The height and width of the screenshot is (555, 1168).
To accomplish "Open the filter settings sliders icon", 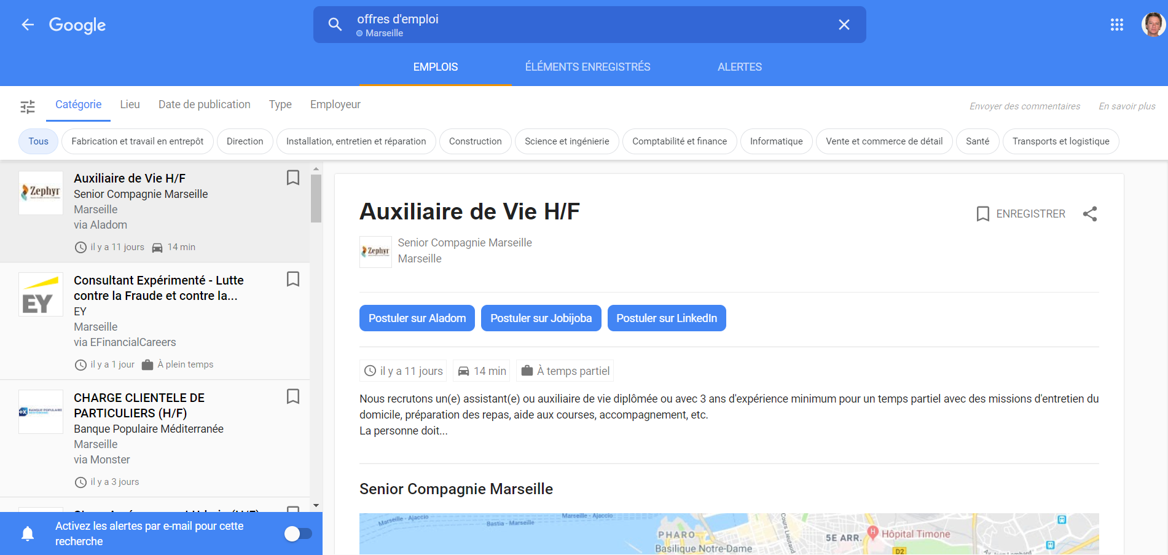I will (x=28, y=107).
